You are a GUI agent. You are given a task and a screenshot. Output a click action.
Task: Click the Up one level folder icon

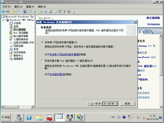(x=14, y=12)
